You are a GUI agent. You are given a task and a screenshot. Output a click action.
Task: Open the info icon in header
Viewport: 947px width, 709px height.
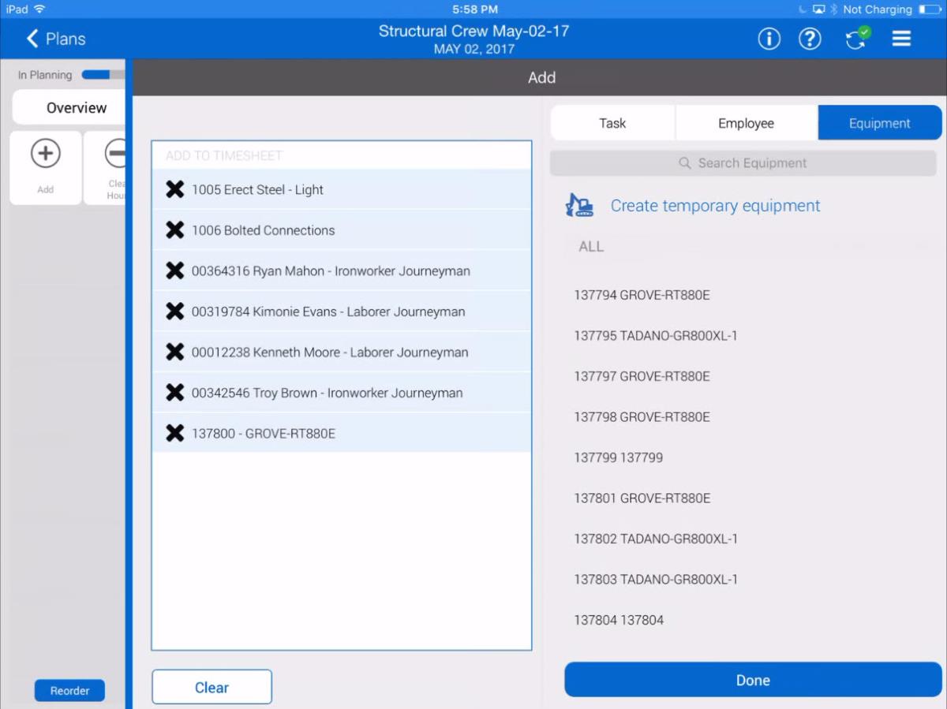(x=769, y=39)
